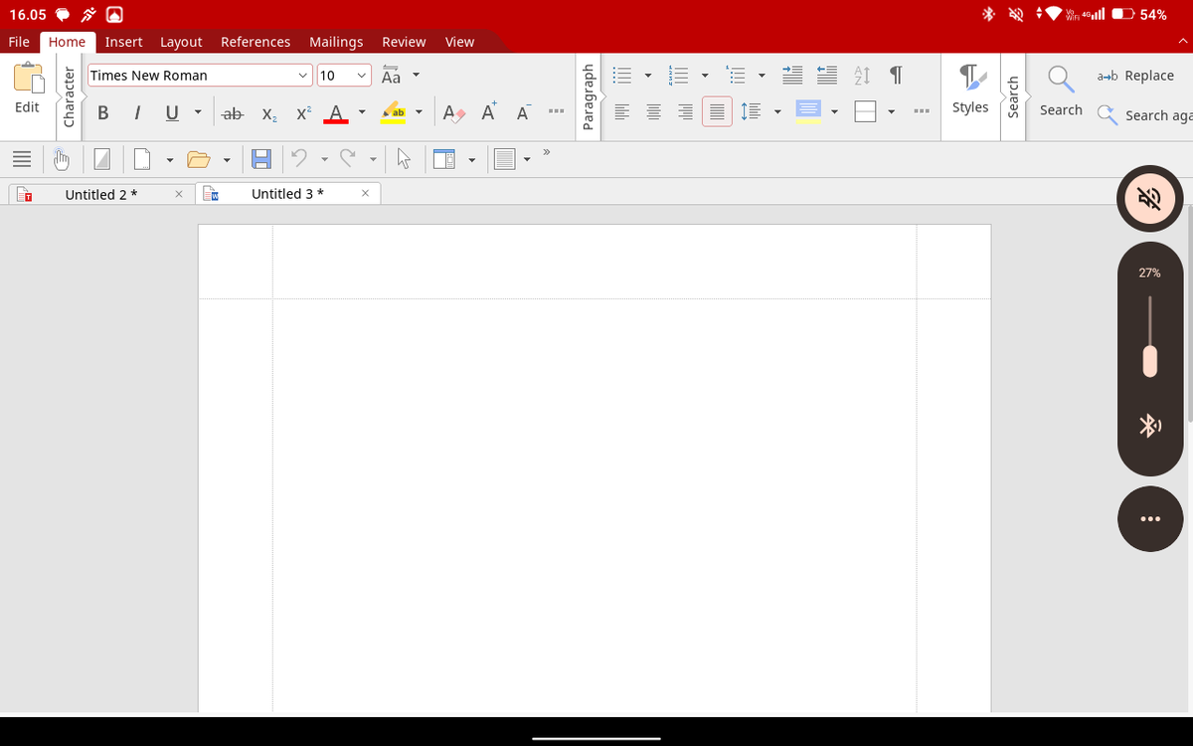This screenshot has height=746, width=1193.
Task: Unmute with the muted speaker button
Action: click(1149, 197)
